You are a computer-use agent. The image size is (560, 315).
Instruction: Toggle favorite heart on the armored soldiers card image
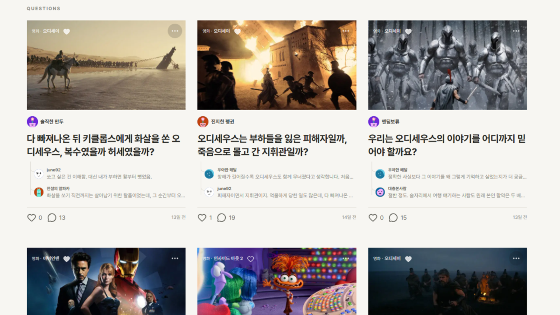coord(408,32)
